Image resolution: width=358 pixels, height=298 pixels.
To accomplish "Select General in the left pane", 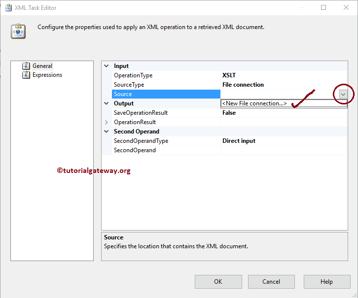I will click(x=42, y=66).
